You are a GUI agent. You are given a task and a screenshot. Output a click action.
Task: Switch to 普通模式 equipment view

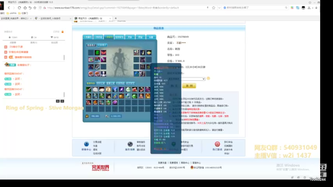coord(91,45)
